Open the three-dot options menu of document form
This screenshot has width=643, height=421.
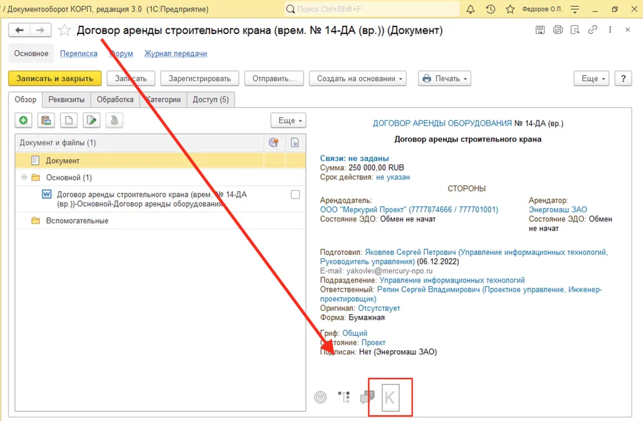pyautogui.click(x=610, y=30)
